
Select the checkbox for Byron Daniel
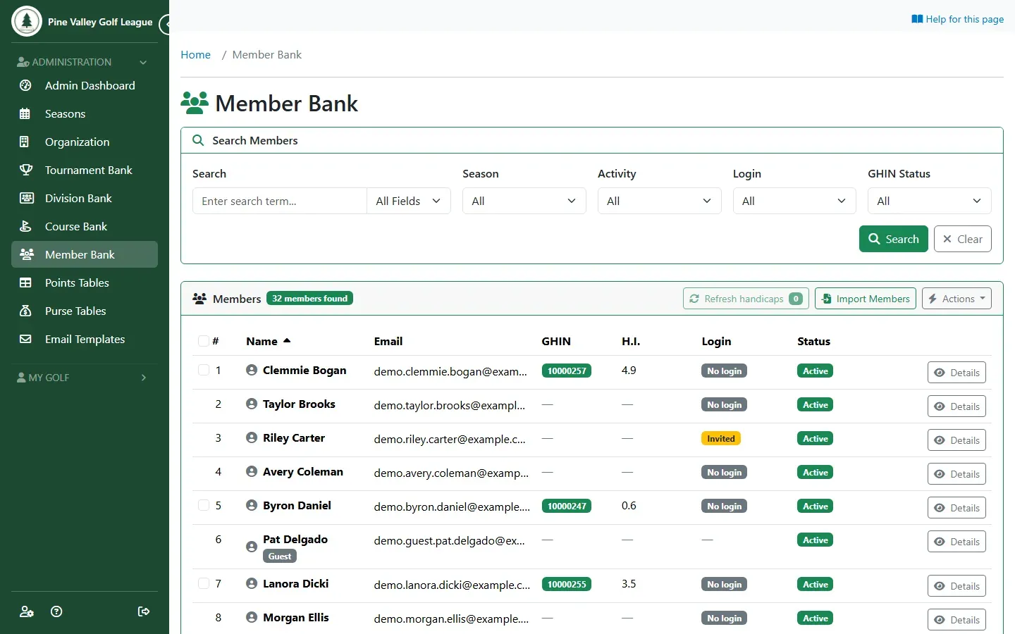point(204,505)
